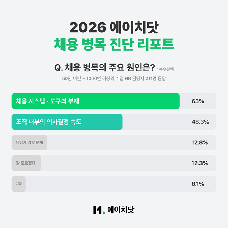Click the 8.1% value label
Image resolution: width=228 pixels, height=228 pixels.
pyautogui.click(x=198, y=184)
